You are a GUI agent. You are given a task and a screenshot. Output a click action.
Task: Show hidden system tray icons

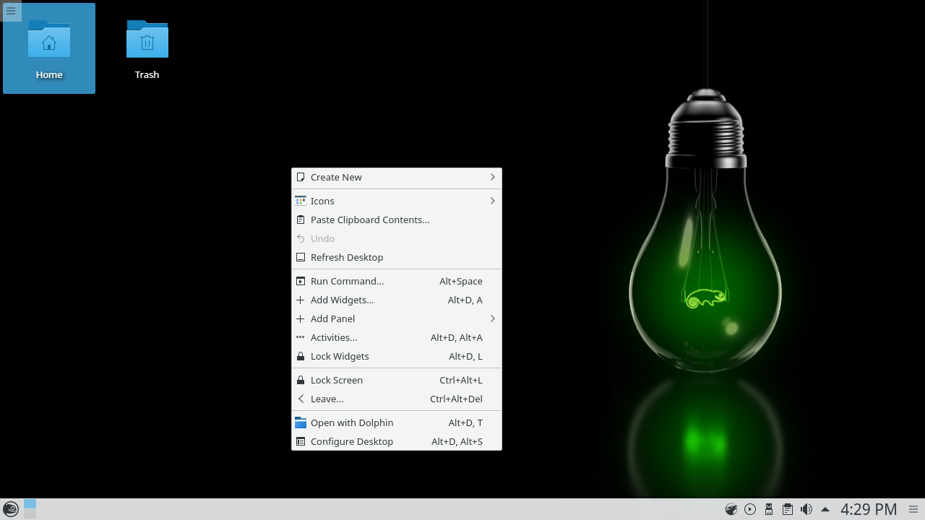pos(825,509)
